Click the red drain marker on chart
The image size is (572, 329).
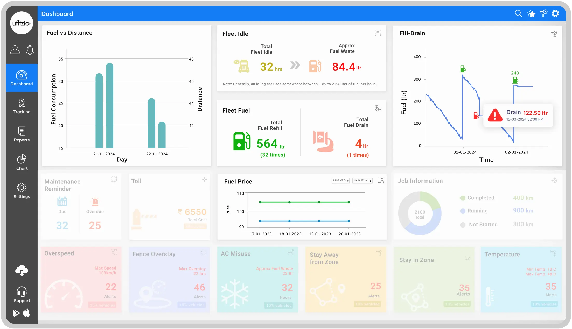coord(476,115)
